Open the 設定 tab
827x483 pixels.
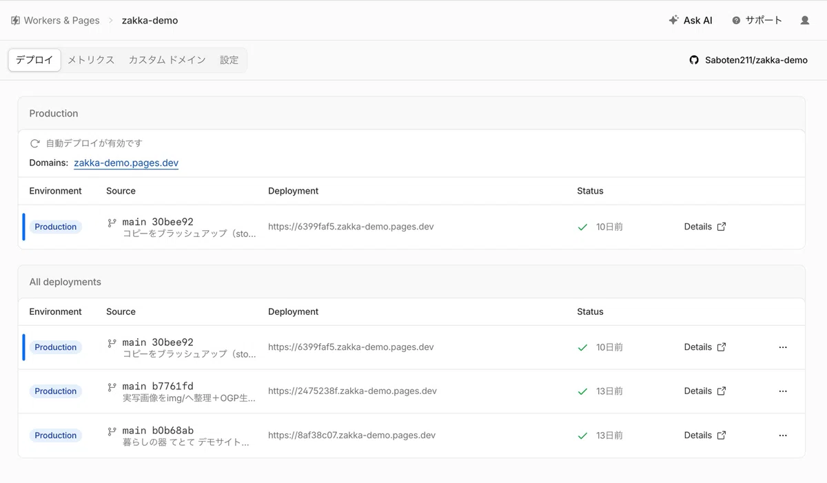[x=229, y=60]
